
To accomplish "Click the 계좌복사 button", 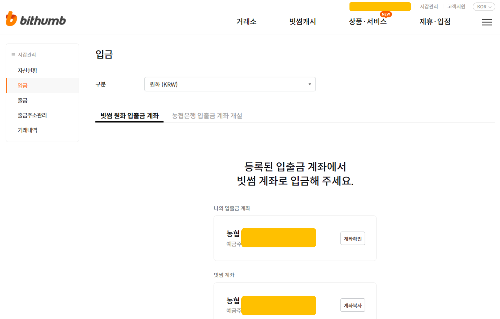I will (x=353, y=305).
